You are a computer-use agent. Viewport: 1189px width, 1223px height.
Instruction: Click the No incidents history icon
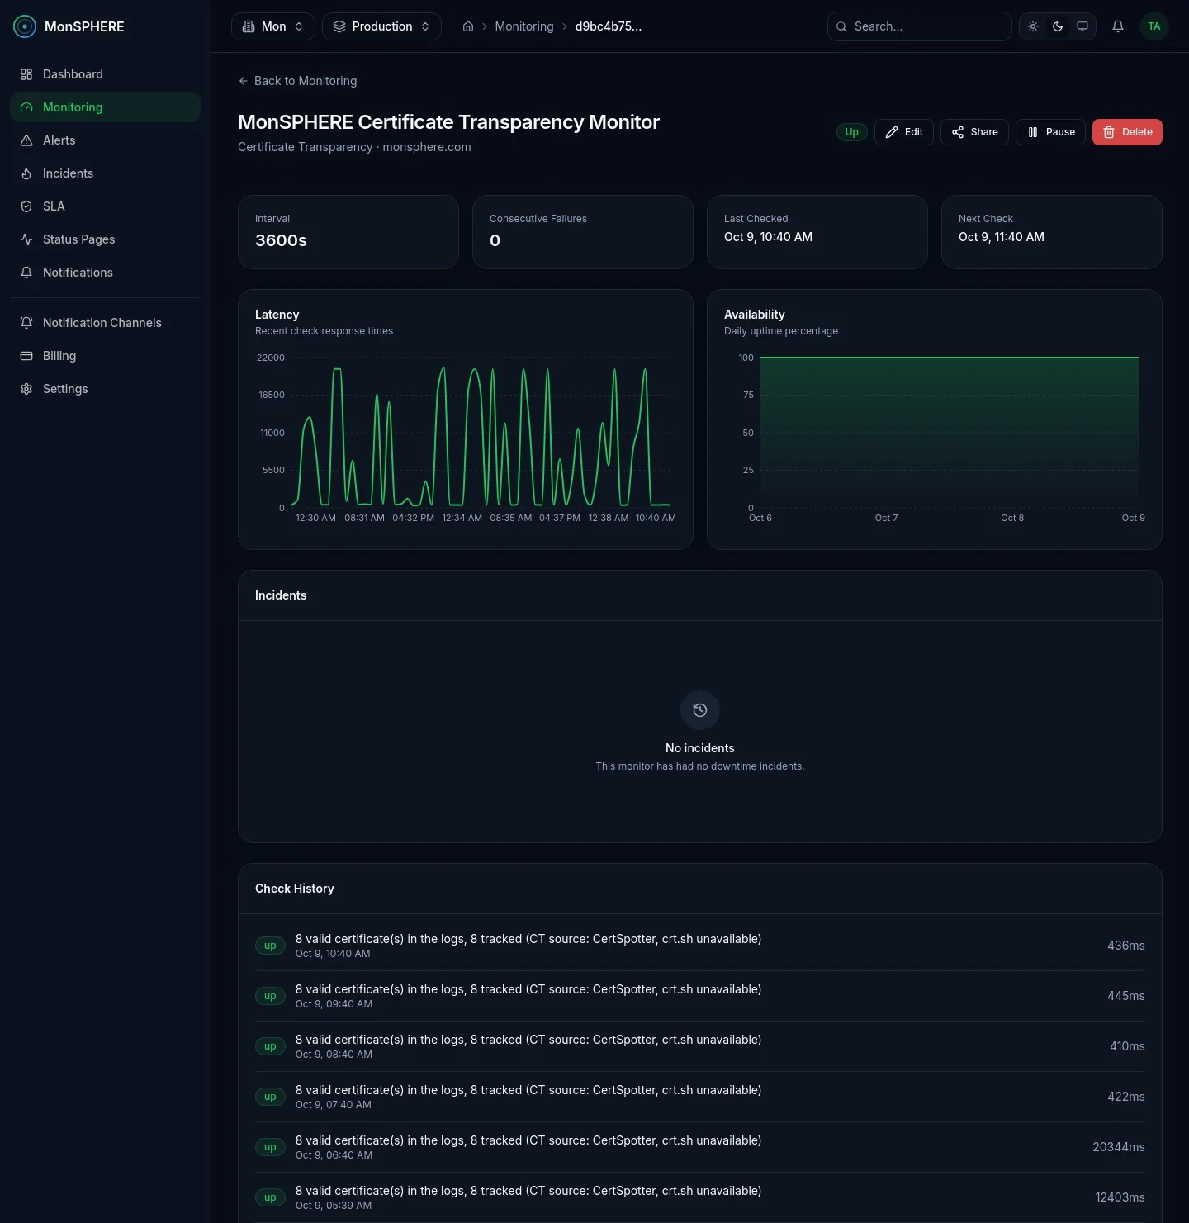tap(700, 710)
